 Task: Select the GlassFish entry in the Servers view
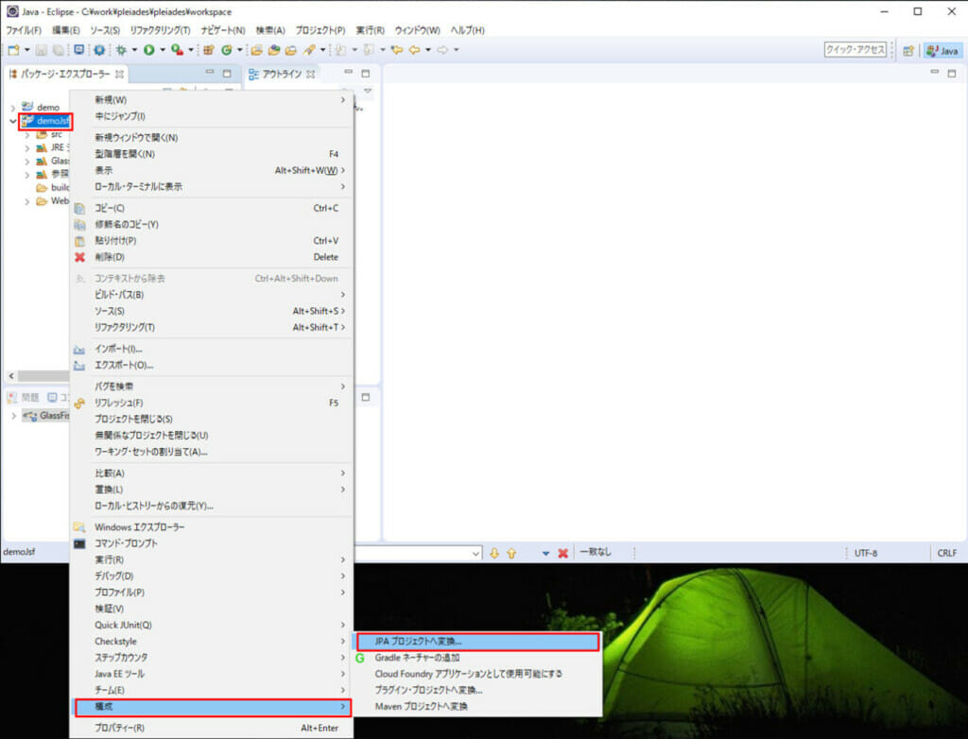pos(50,416)
